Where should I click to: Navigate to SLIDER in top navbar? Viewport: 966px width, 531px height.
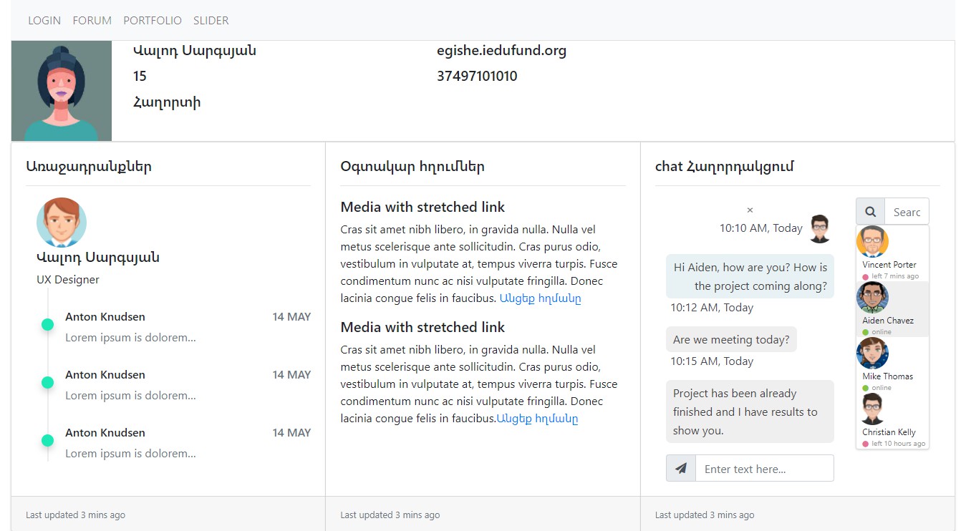pos(211,21)
